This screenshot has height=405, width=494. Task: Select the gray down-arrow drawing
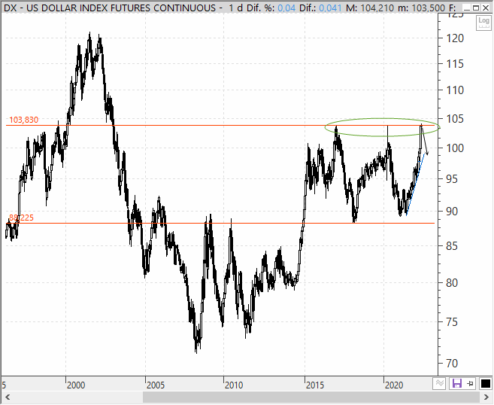[x=424, y=140]
